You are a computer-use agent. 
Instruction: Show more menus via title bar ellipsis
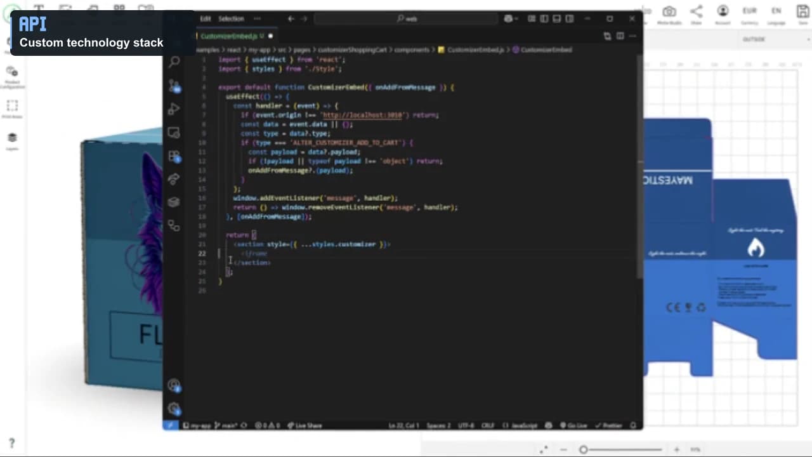click(x=257, y=18)
